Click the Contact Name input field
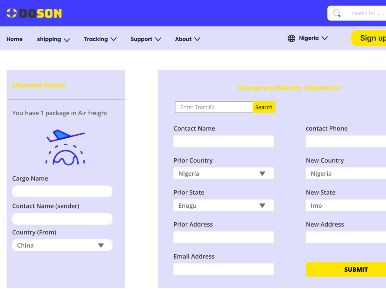This screenshot has height=289, width=386. pos(223,141)
